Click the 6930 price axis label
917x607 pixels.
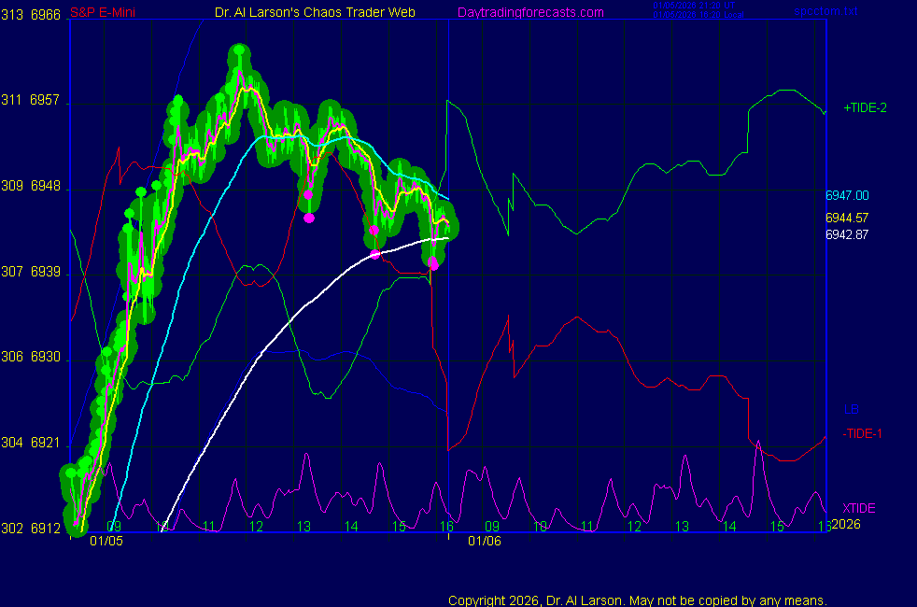(45, 358)
